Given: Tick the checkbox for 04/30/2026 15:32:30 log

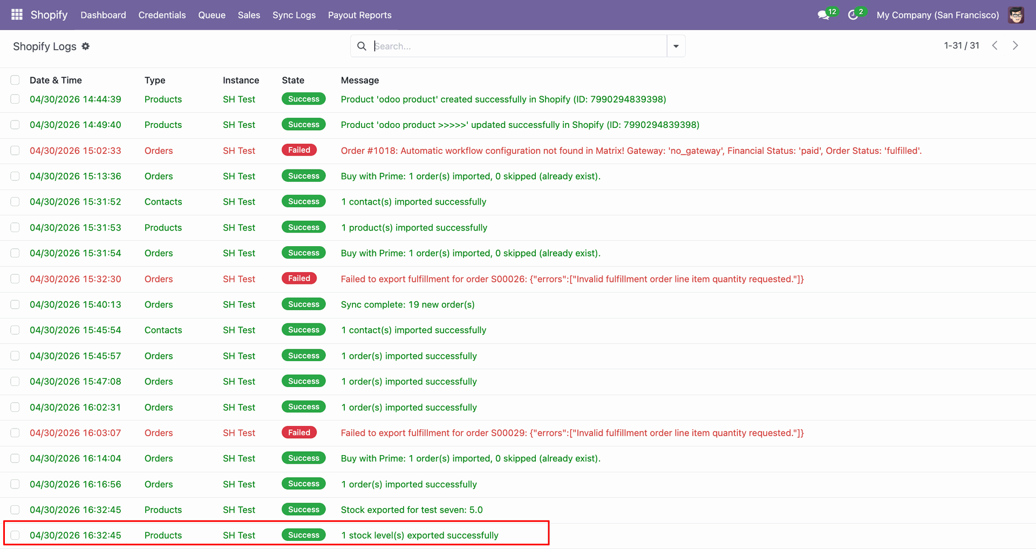Looking at the screenshot, I should coord(15,279).
